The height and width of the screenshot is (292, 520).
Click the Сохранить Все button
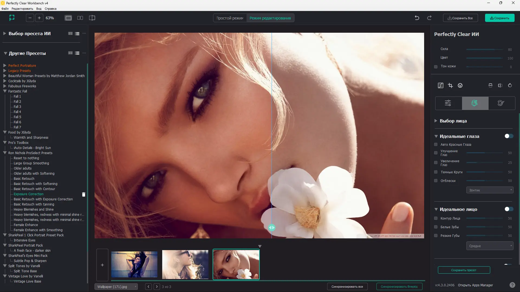[460, 18]
